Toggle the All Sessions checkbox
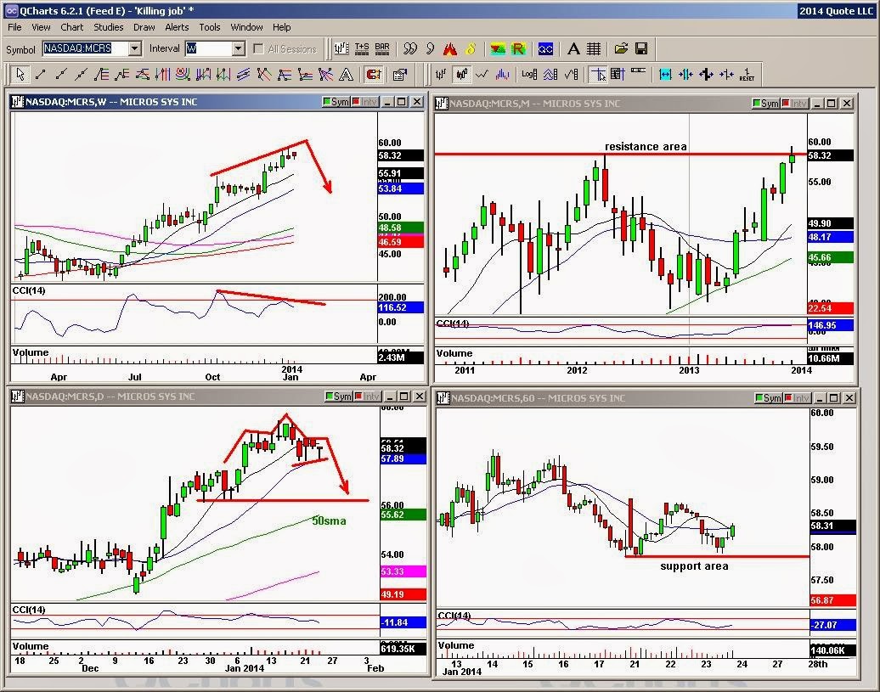The height and width of the screenshot is (692, 880). coord(258,48)
